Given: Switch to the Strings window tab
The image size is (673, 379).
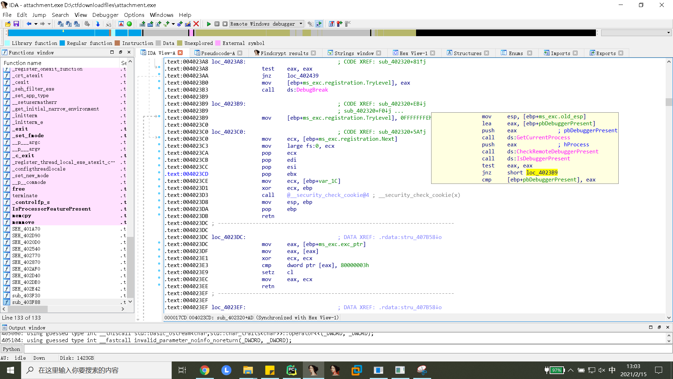Looking at the screenshot, I should 354,53.
